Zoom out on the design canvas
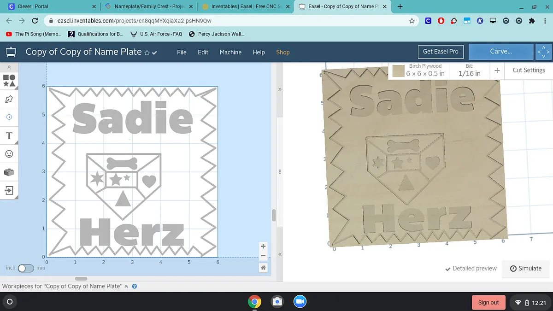Image resolution: width=553 pixels, height=311 pixels. (263, 256)
